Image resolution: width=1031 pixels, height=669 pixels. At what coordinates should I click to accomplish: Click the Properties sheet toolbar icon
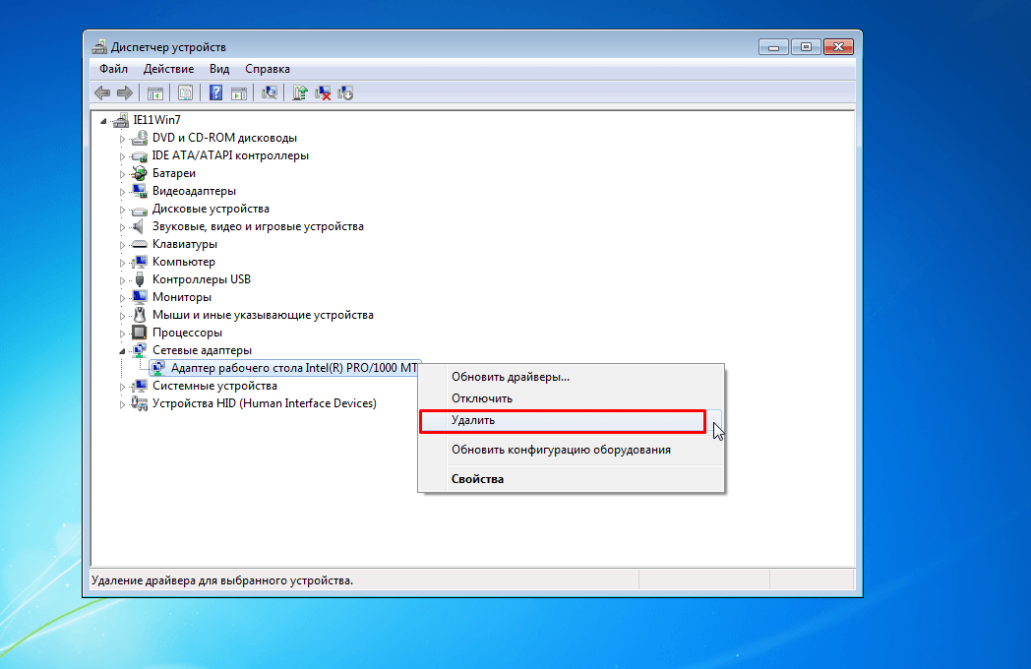[x=185, y=92]
